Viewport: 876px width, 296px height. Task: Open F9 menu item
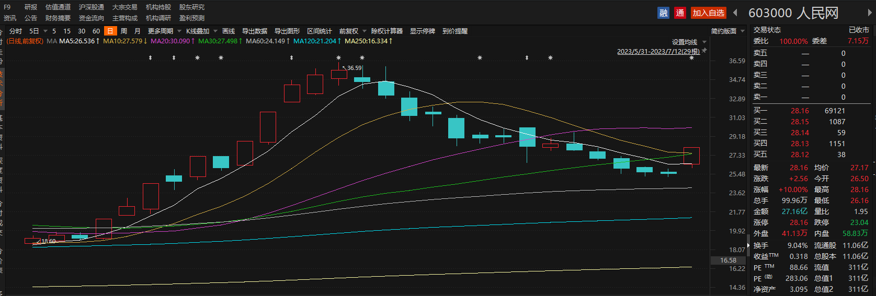coord(7,7)
